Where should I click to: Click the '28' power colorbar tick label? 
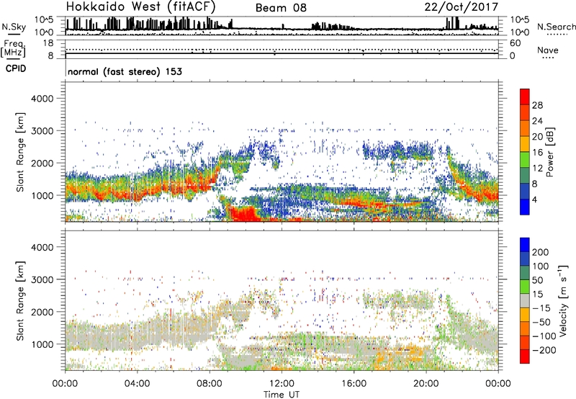(x=537, y=105)
